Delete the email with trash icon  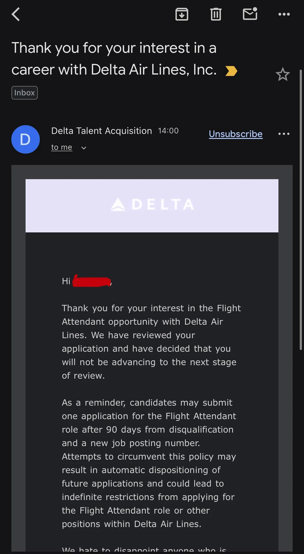[x=216, y=14]
